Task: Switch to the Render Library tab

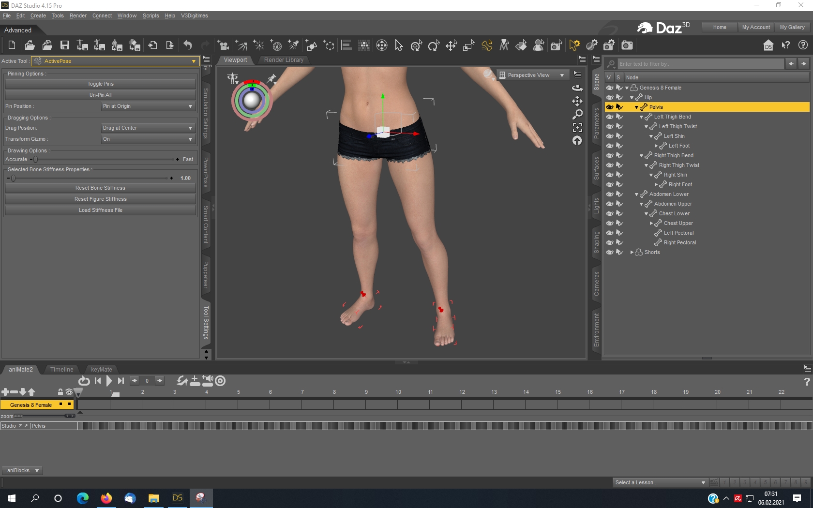Action: [284, 60]
